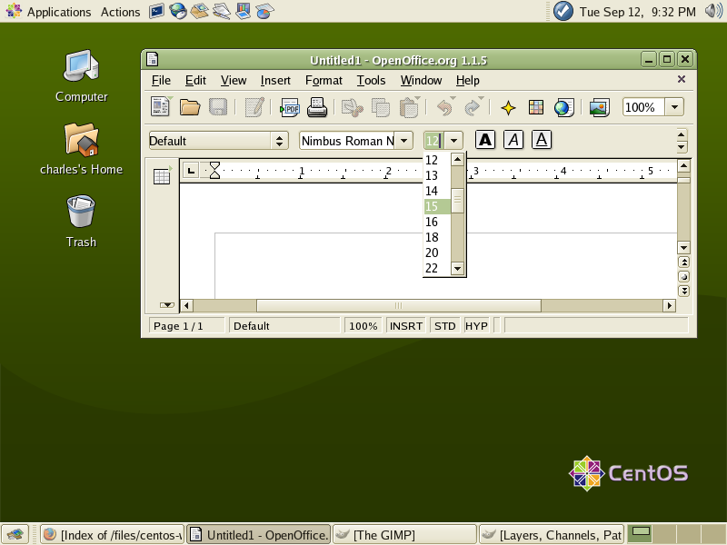This screenshot has width=727, height=545.
Task: Select font size 16 from the list
Action: tap(433, 222)
